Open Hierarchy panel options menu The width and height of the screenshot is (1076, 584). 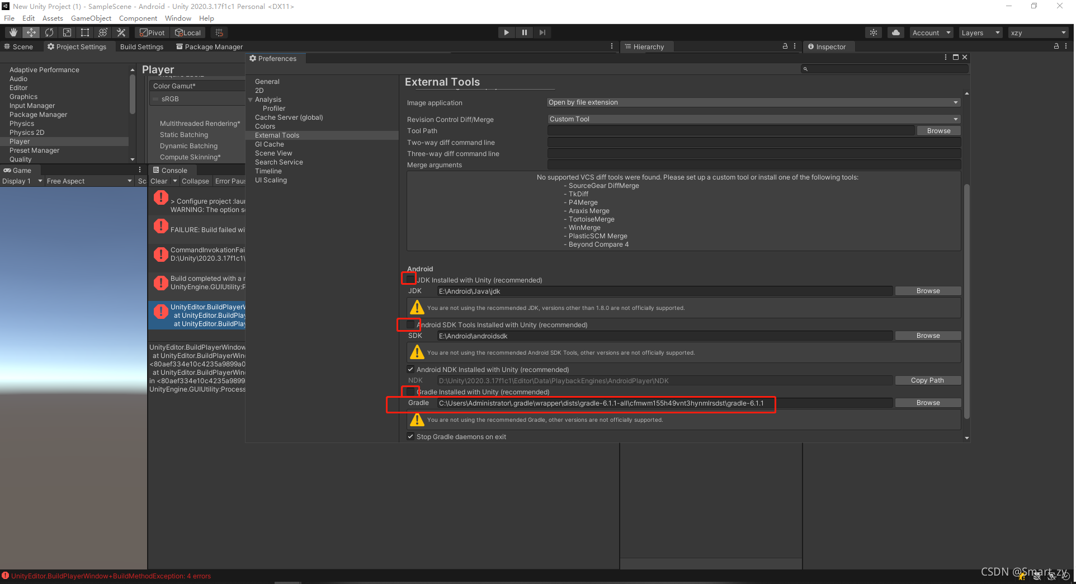coord(795,46)
